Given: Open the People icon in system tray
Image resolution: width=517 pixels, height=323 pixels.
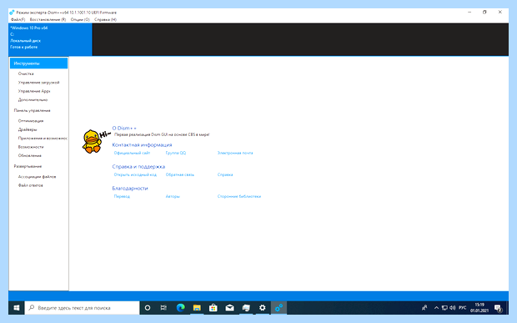Looking at the screenshot, I should (424, 308).
